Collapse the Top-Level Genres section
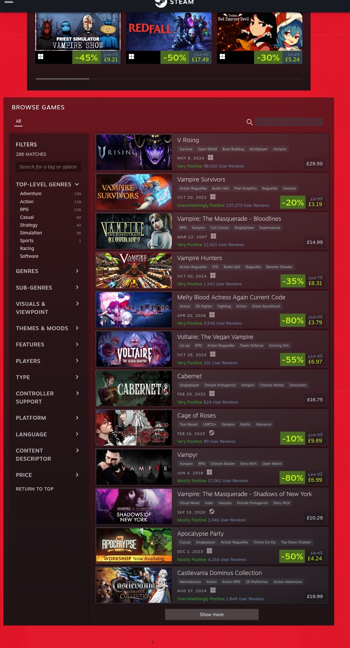Viewport: 350px width, 648px height. pyautogui.click(x=77, y=184)
